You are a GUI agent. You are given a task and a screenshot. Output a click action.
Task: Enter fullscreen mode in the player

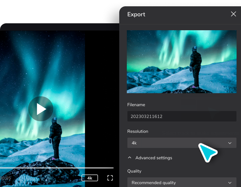click(110, 178)
